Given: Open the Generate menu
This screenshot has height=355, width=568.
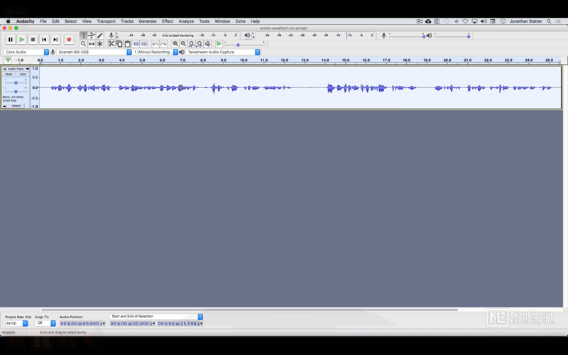Looking at the screenshot, I should [x=148, y=21].
